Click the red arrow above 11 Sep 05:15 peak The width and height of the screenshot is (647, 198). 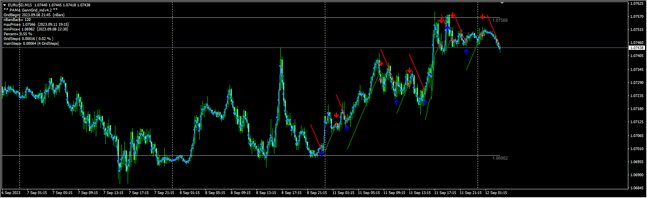click(x=381, y=63)
